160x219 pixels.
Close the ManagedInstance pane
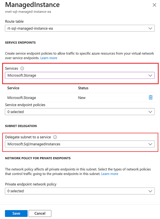(x=154, y=5)
